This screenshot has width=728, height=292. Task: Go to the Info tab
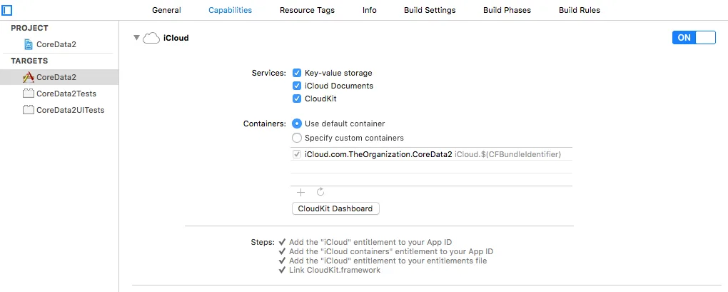[x=370, y=10]
